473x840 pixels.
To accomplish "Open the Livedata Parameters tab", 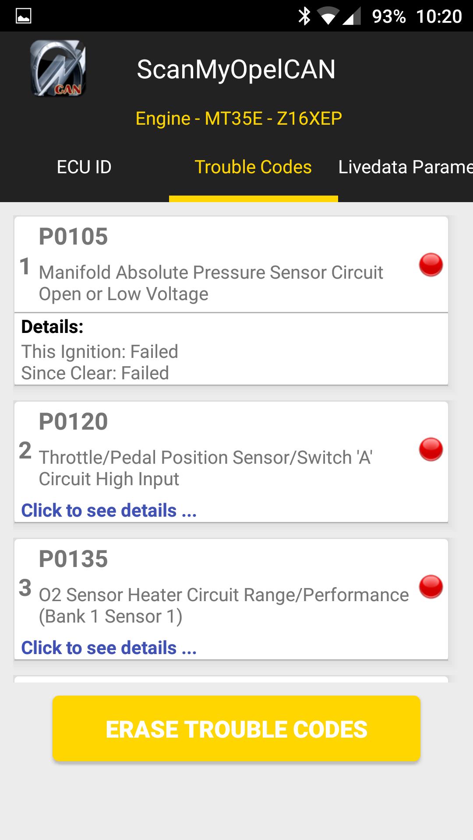I will pyautogui.click(x=405, y=167).
